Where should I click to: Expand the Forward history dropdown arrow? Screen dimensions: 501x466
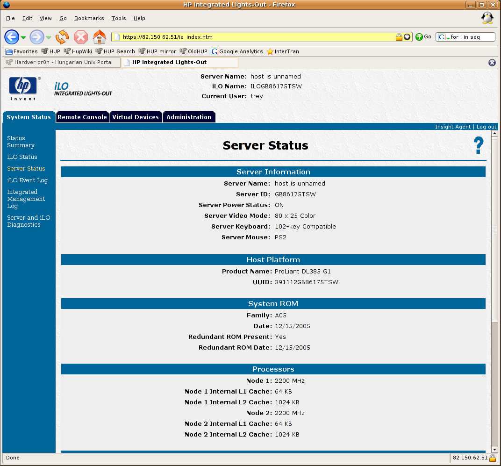coord(49,37)
